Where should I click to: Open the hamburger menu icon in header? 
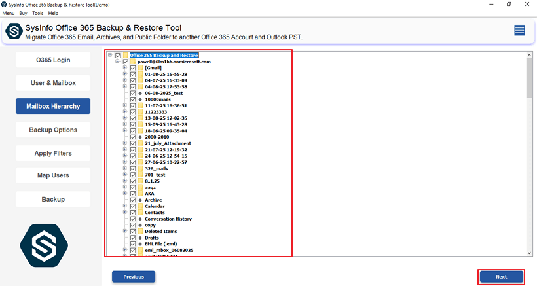tap(519, 31)
